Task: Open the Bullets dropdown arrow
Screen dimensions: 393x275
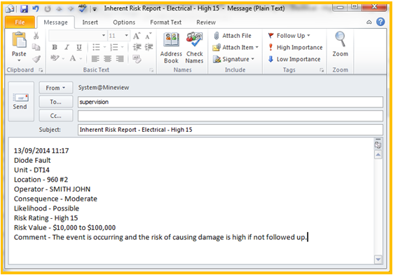Action: [x=105, y=47]
